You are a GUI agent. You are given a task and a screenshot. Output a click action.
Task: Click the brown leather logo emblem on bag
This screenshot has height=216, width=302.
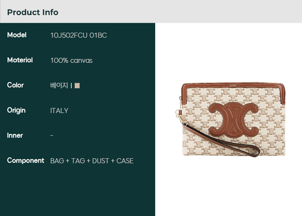point(234,120)
